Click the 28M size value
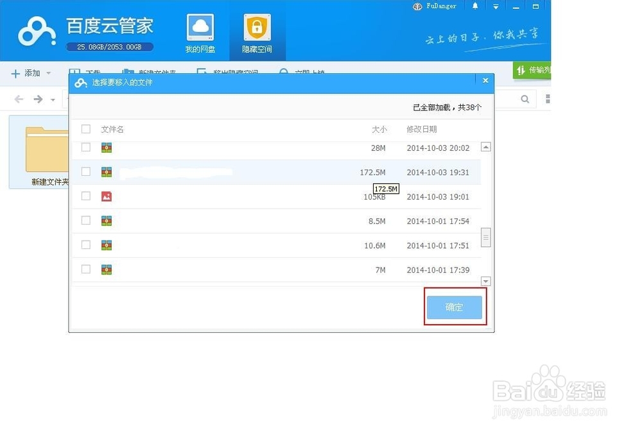This screenshot has height=433, width=642. pyautogui.click(x=378, y=148)
